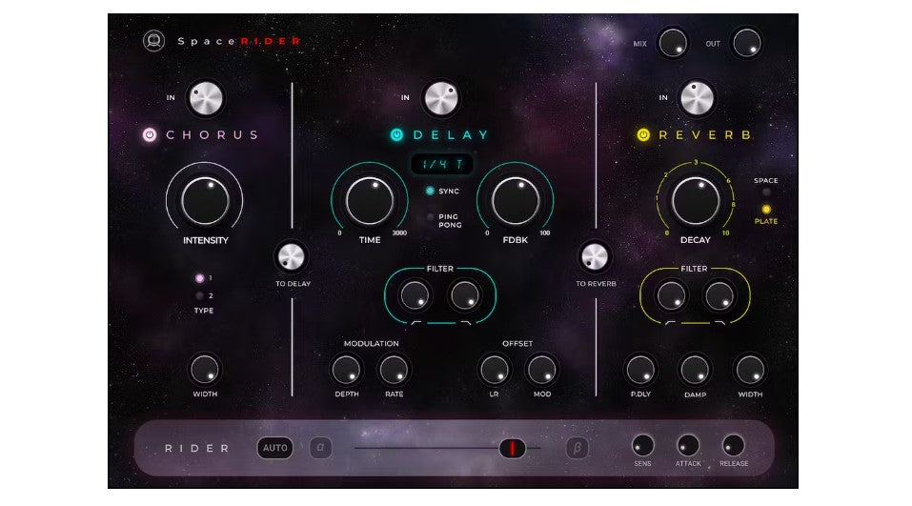Click the rider slider red handle

tap(512, 448)
